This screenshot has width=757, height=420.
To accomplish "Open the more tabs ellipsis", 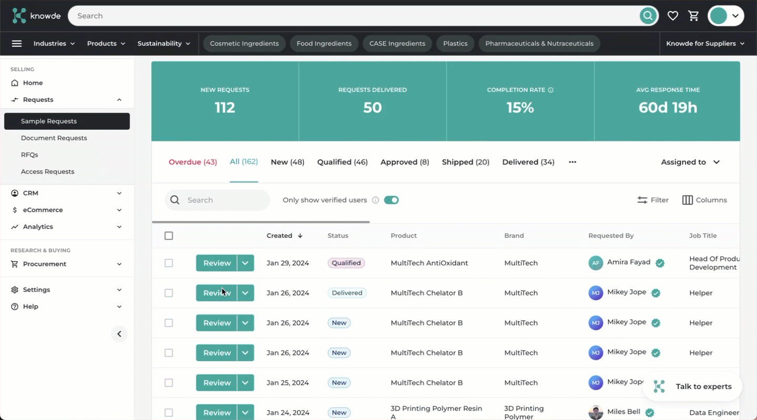I will [x=572, y=162].
